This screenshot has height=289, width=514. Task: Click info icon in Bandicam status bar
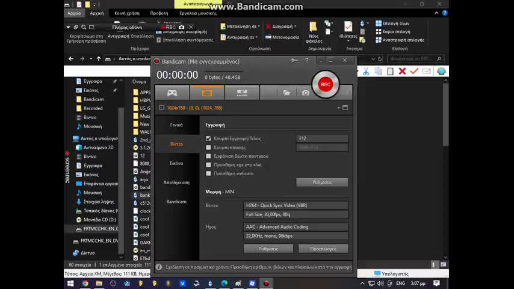pos(159,267)
